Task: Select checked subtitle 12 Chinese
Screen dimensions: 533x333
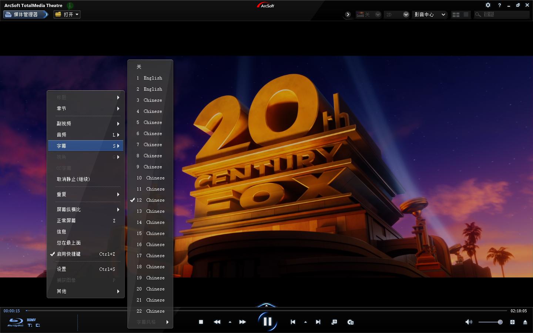Action: pos(150,200)
